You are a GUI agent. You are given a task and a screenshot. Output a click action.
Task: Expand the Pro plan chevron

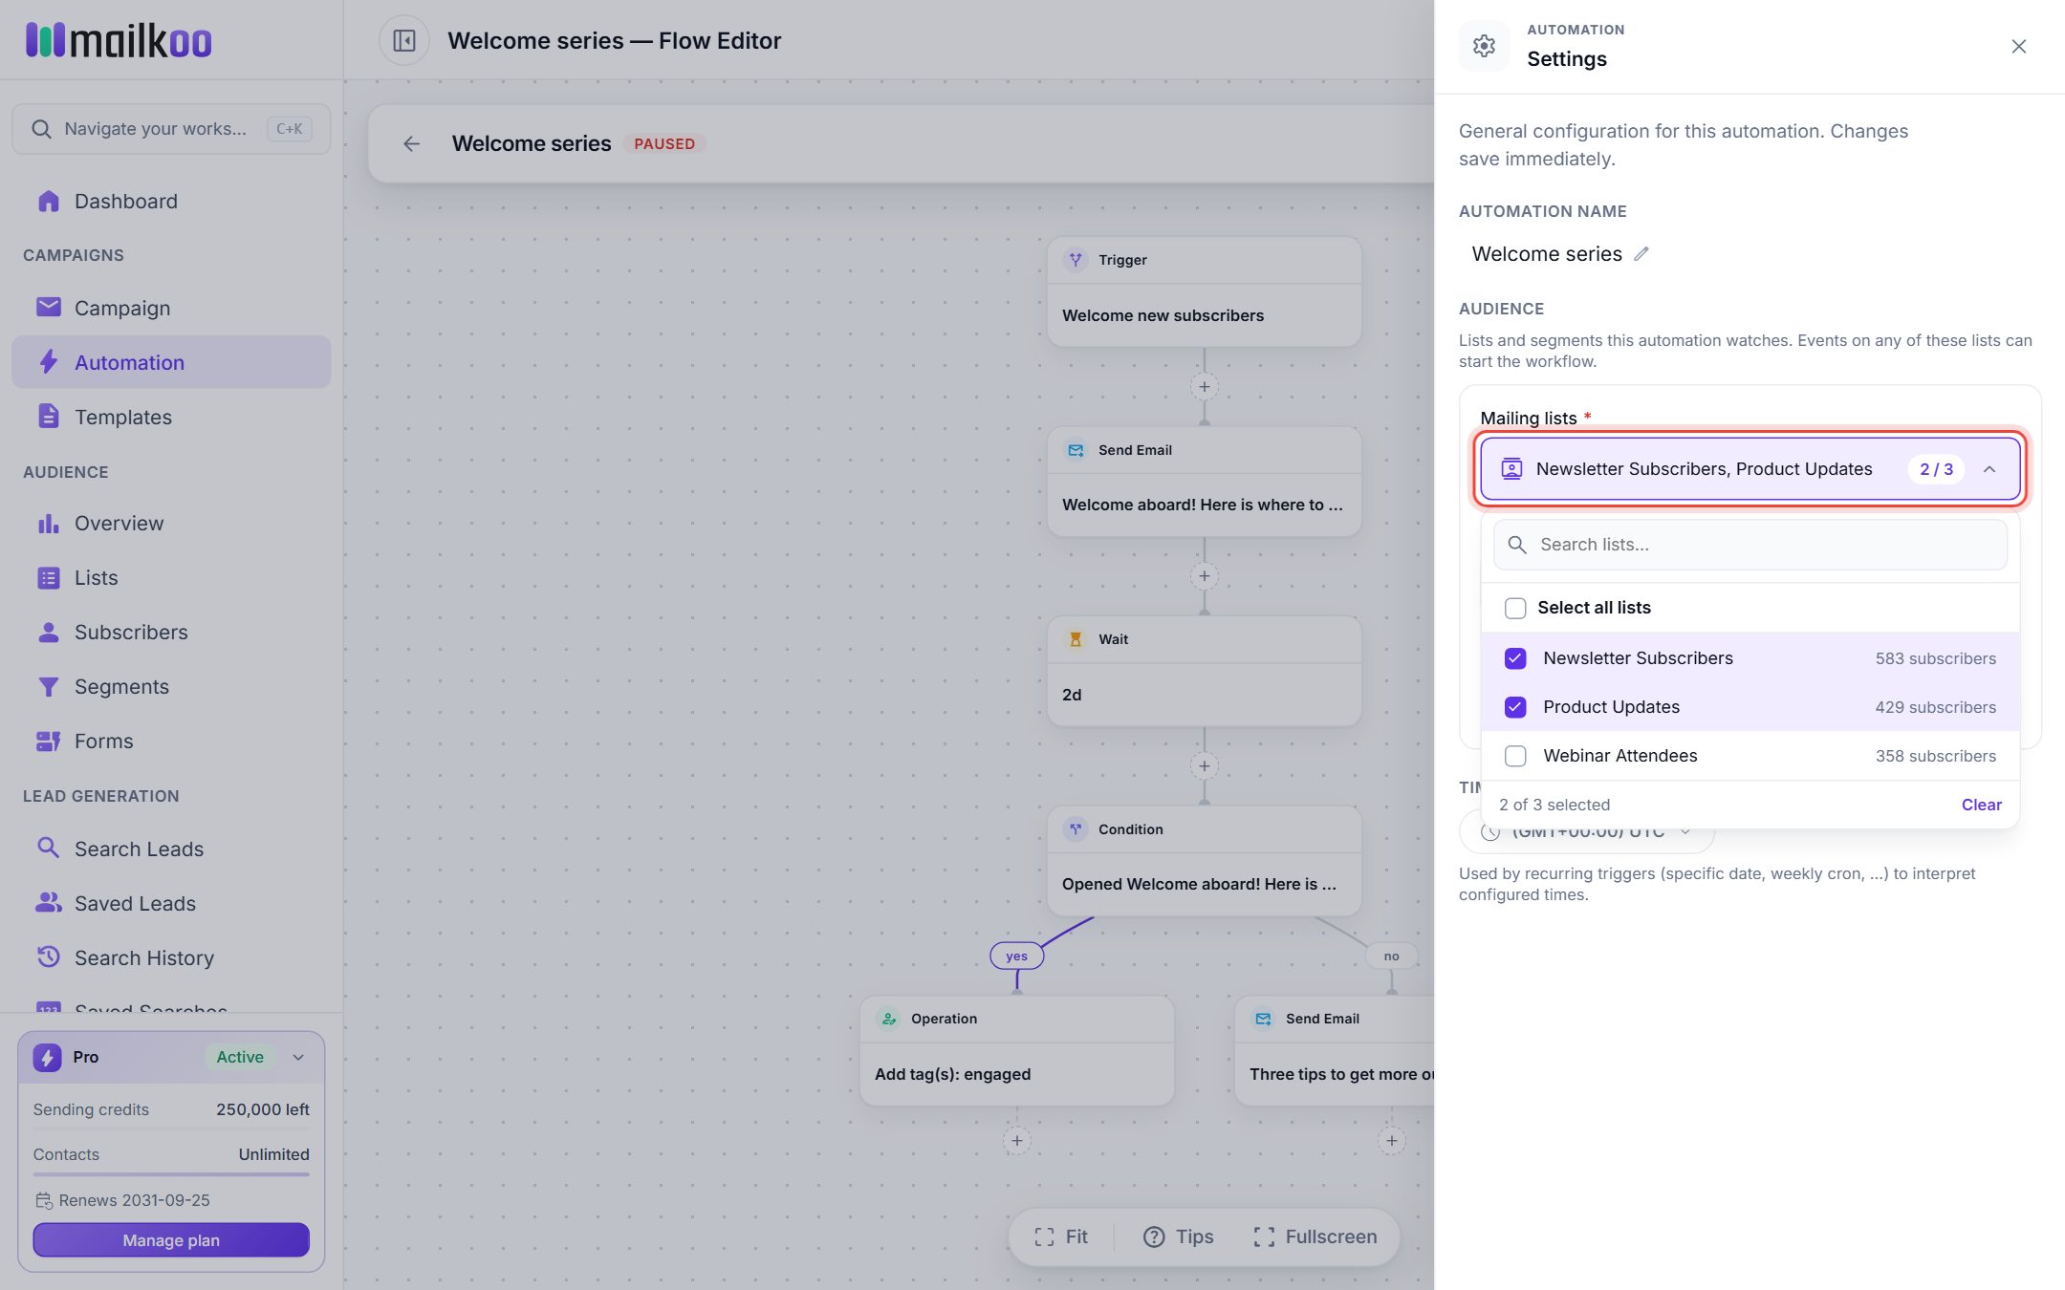pyautogui.click(x=298, y=1057)
